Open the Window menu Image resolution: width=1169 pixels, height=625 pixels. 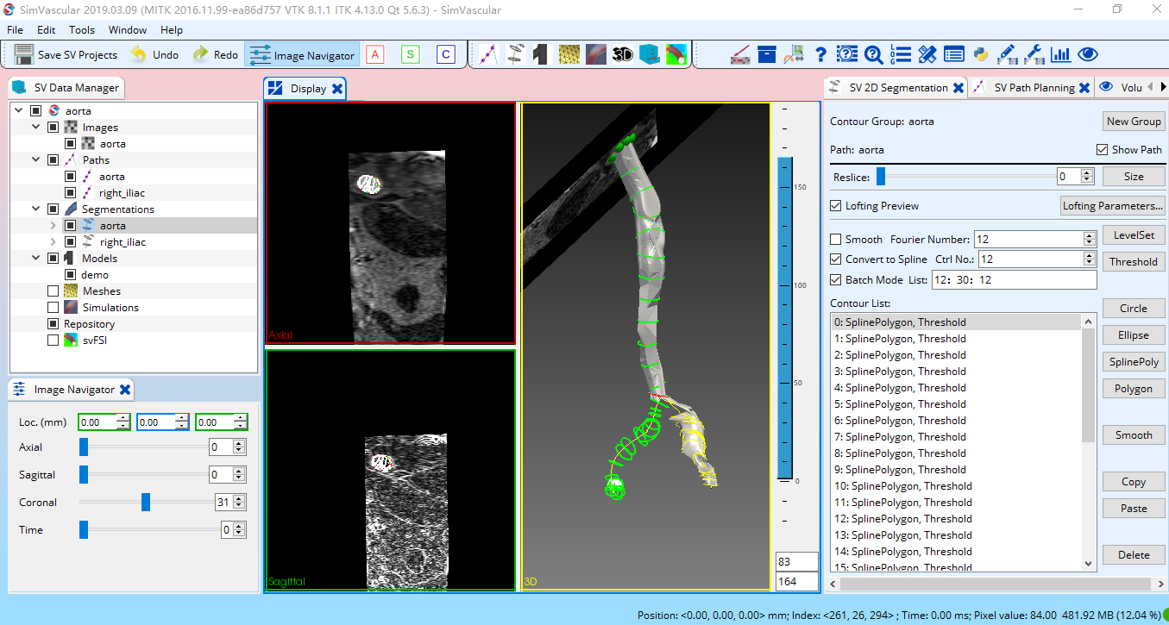(128, 30)
